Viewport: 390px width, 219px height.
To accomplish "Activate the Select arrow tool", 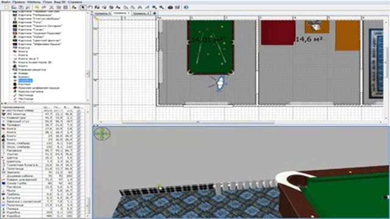I will coord(83,7).
